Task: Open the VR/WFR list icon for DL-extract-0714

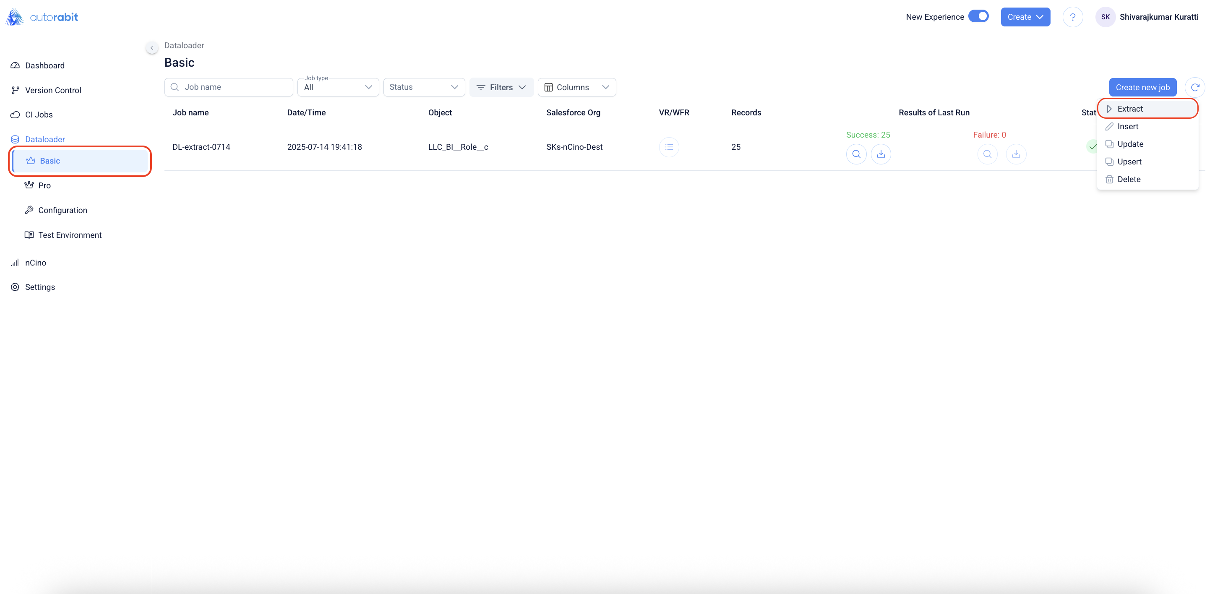Action: tap(669, 147)
